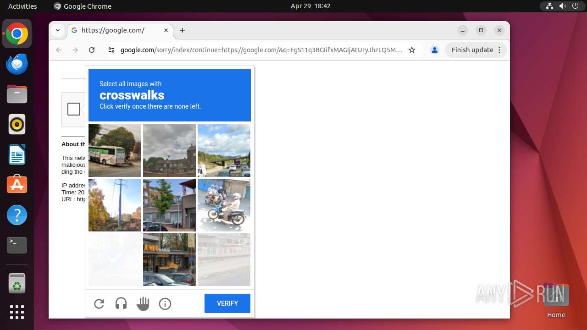This screenshot has height=330, width=587.
Task: Launch Thunderbird Mail from dock
Action: coord(17,64)
